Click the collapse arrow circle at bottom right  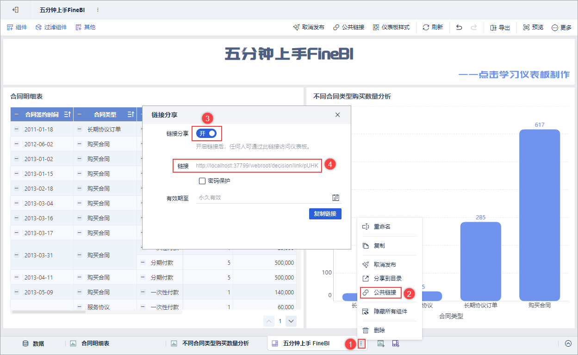pos(568,343)
